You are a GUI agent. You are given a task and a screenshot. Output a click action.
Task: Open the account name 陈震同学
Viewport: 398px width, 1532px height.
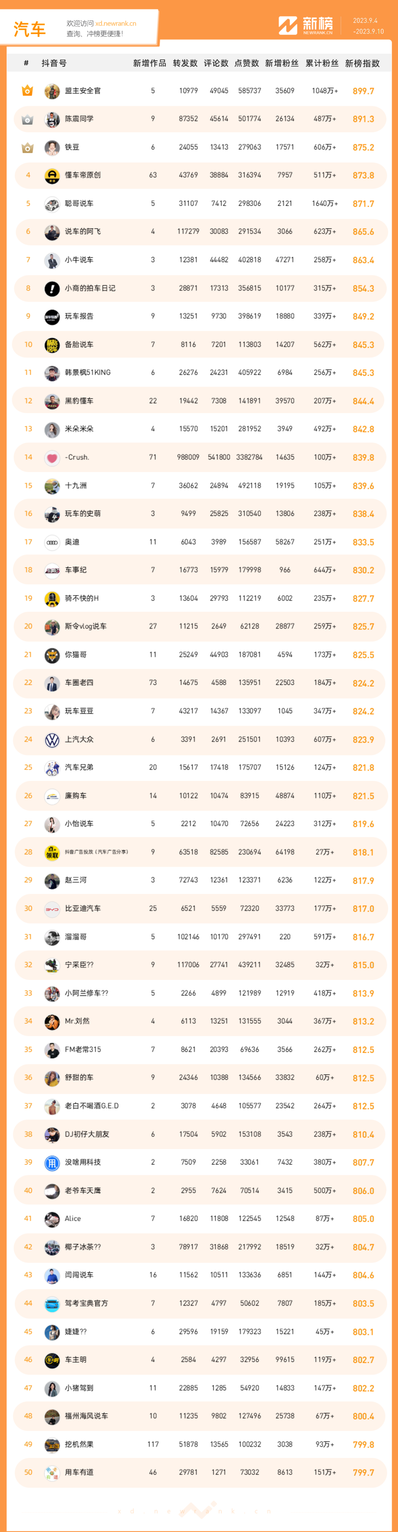[x=79, y=119]
